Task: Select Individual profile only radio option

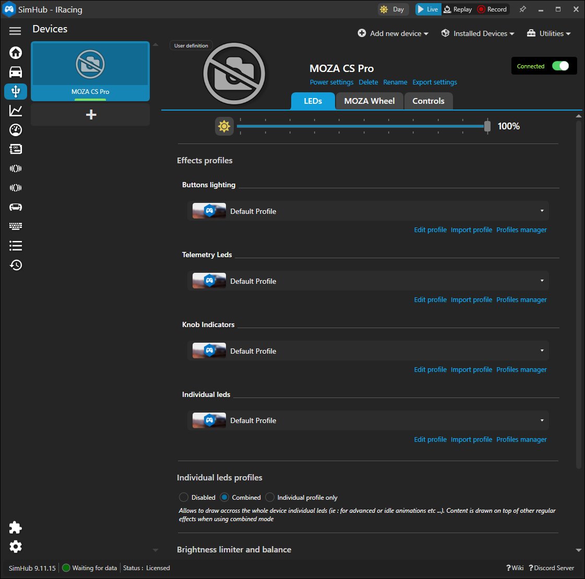Action: 270,497
